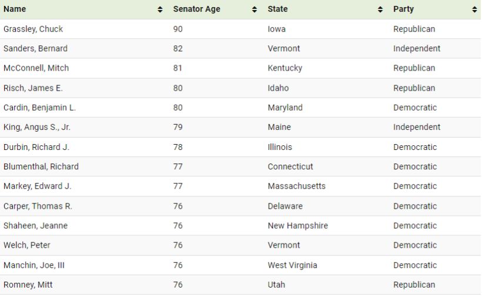This screenshot has width=482, height=297.
Task: Select Romney, Mitt in the last row
Action: (28, 285)
